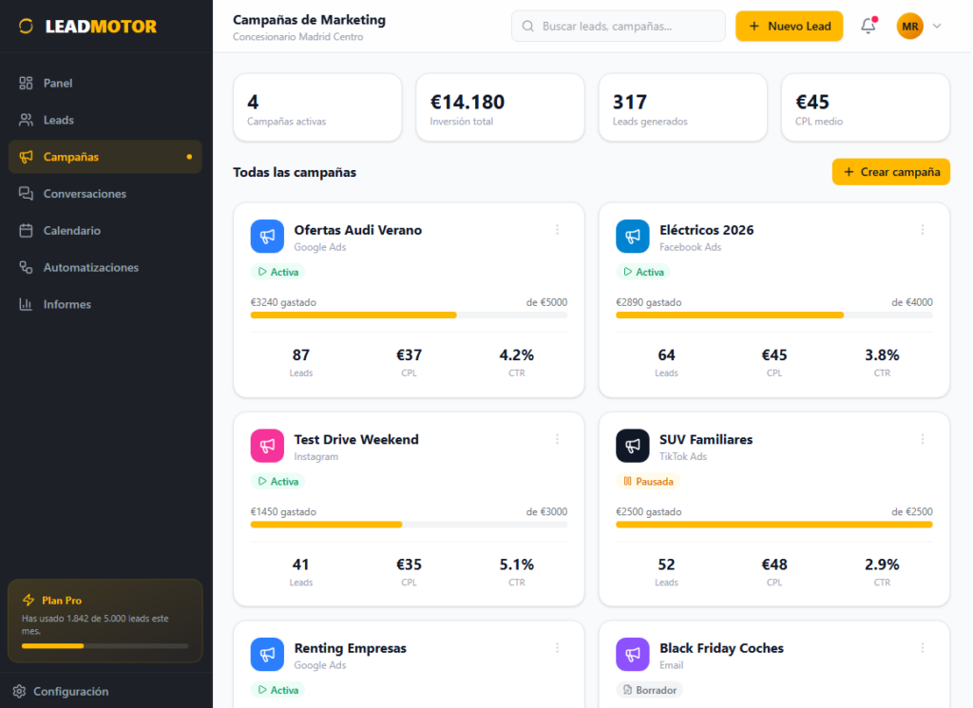The height and width of the screenshot is (708, 973).
Task: Click the Nuevo Lead button
Action: pyautogui.click(x=789, y=26)
